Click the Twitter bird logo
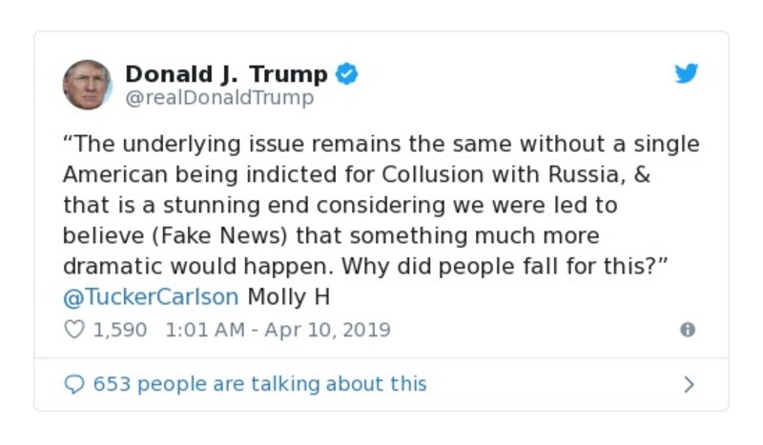 click(687, 74)
